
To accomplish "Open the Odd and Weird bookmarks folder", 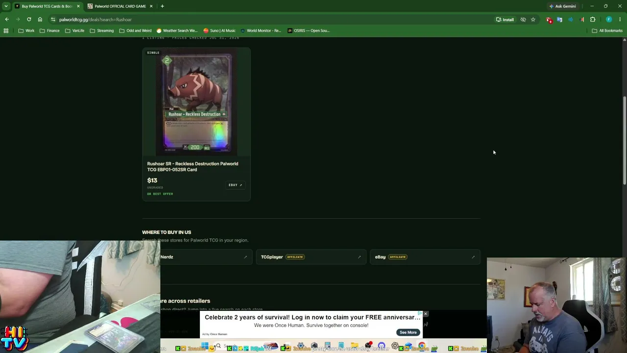I will coord(135,30).
